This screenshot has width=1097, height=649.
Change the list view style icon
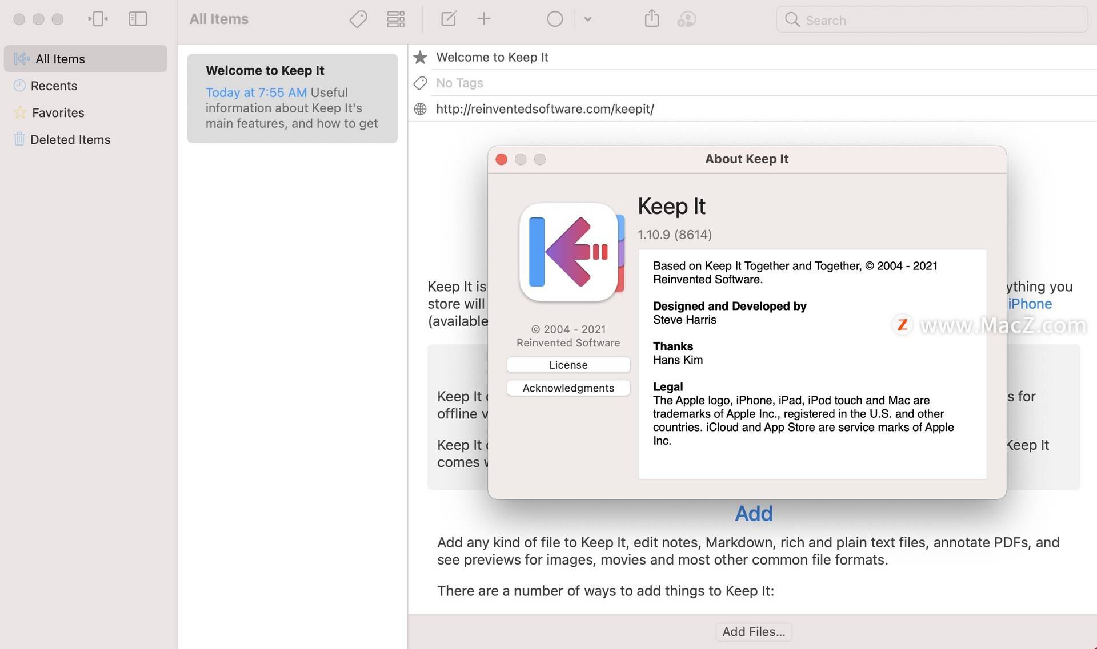pos(395,19)
